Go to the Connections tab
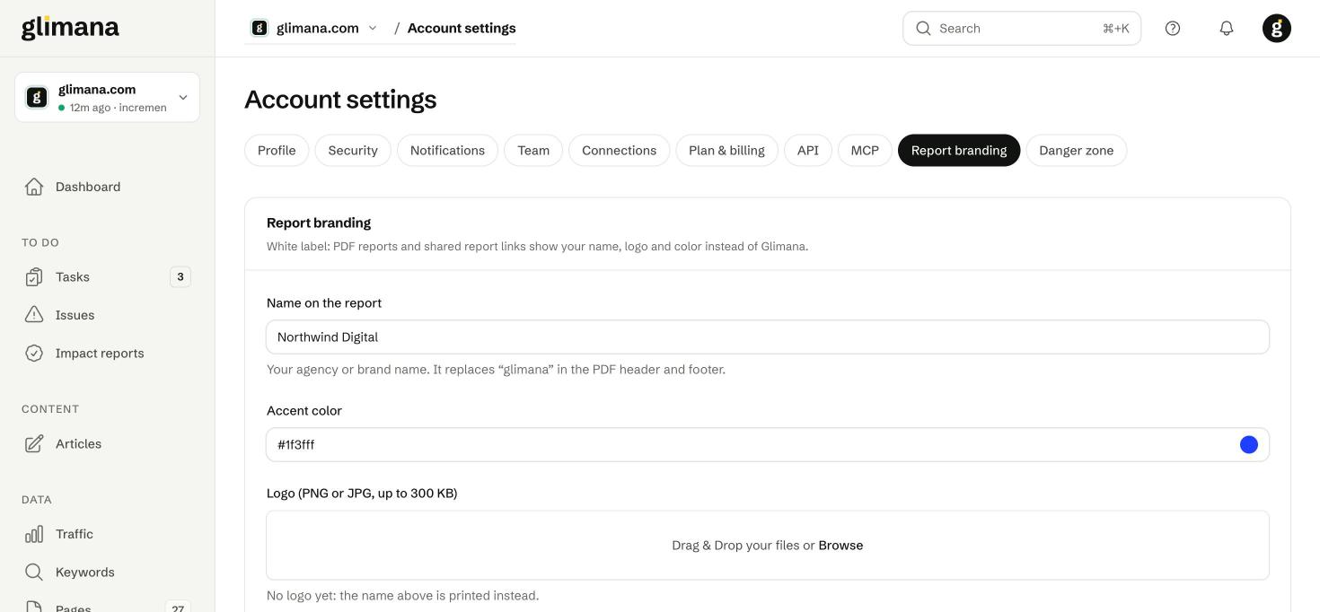 [619, 150]
